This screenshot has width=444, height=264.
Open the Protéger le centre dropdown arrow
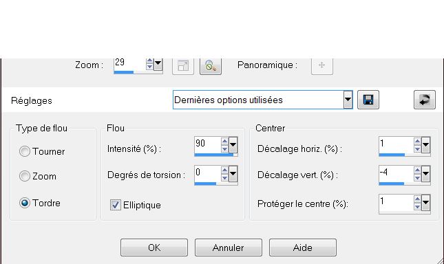[426, 202]
